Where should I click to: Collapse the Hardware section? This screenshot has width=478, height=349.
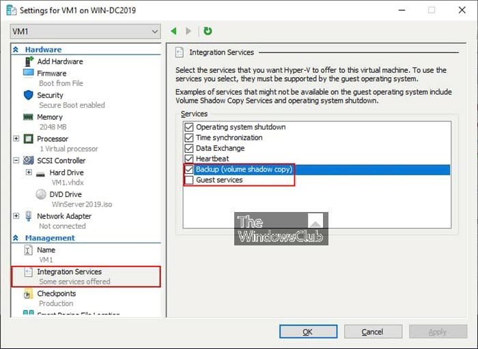coord(16,50)
